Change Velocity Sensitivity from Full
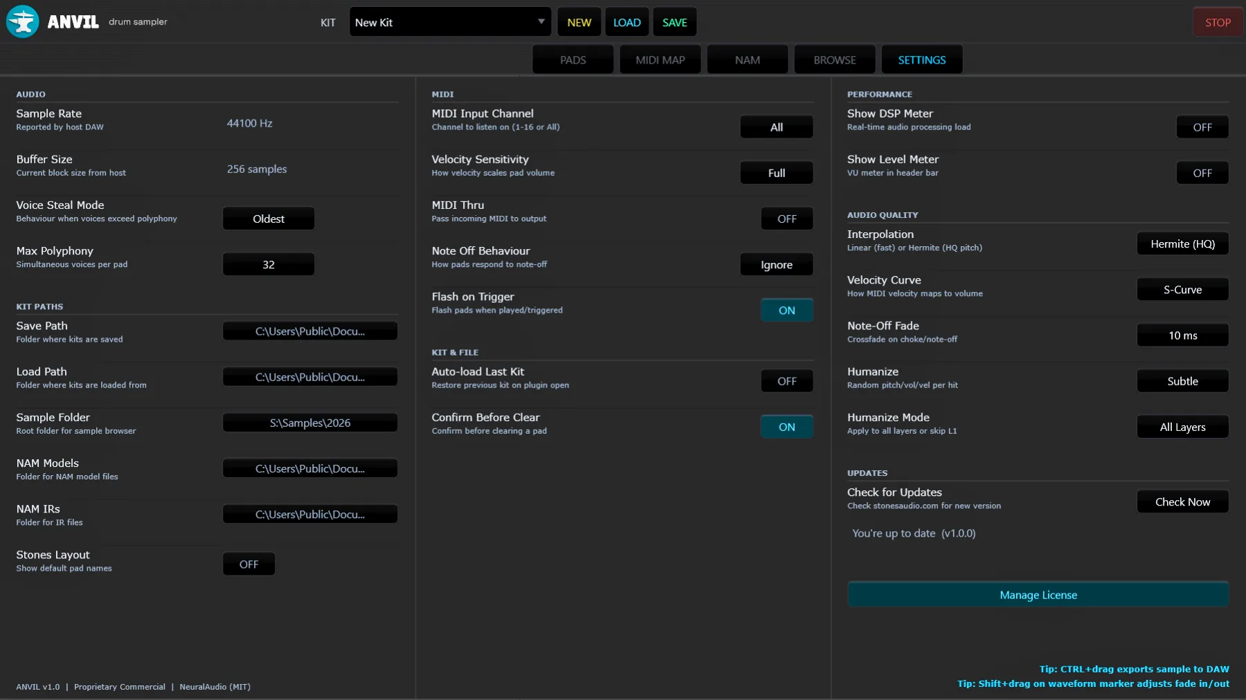This screenshot has width=1246, height=700. [x=777, y=173]
